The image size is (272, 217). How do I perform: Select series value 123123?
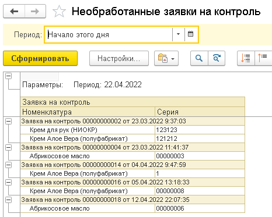pyautogui.click(x=200, y=130)
